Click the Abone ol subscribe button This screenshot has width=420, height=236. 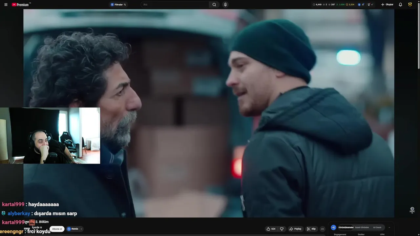pos(57,229)
